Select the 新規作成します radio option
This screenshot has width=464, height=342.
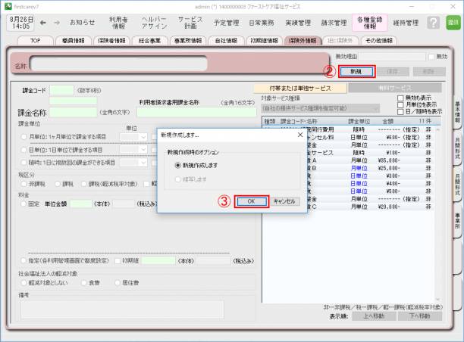point(179,165)
